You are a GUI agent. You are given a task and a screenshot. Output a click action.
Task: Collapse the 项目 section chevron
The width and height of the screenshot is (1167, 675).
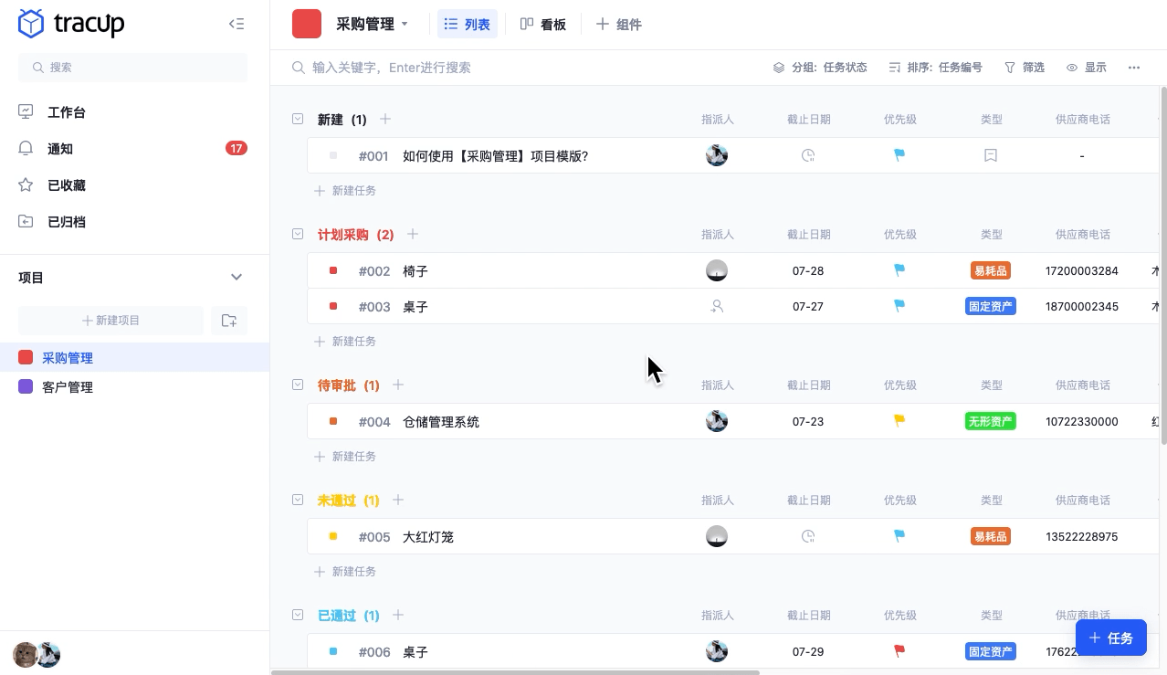click(x=237, y=277)
